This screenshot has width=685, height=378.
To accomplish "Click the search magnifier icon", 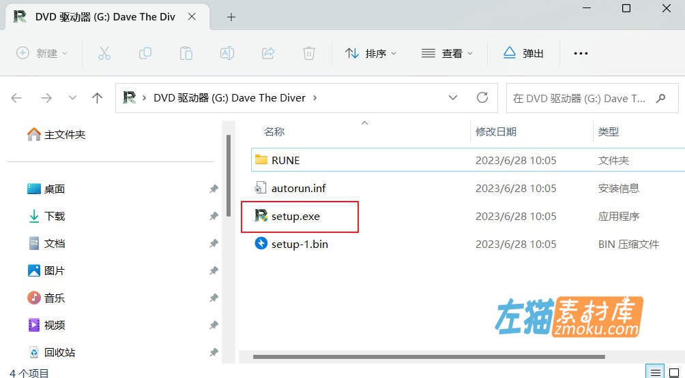I will click(x=661, y=99).
